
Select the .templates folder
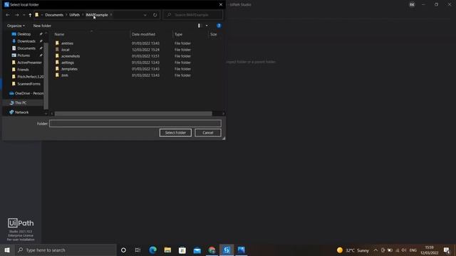(x=69, y=69)
